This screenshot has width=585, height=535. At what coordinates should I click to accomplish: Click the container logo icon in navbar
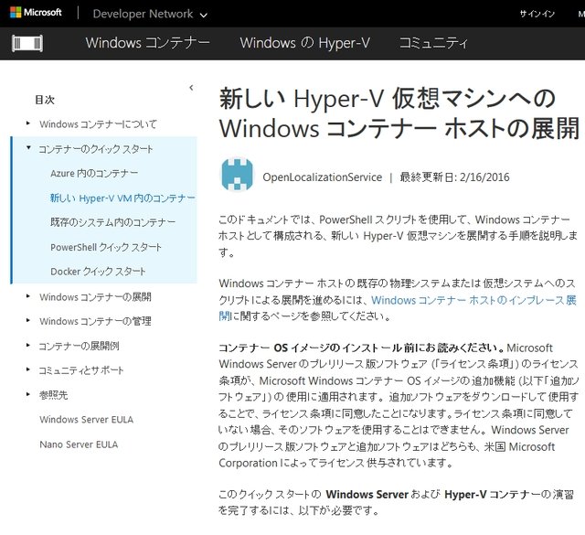click(27, 43)
